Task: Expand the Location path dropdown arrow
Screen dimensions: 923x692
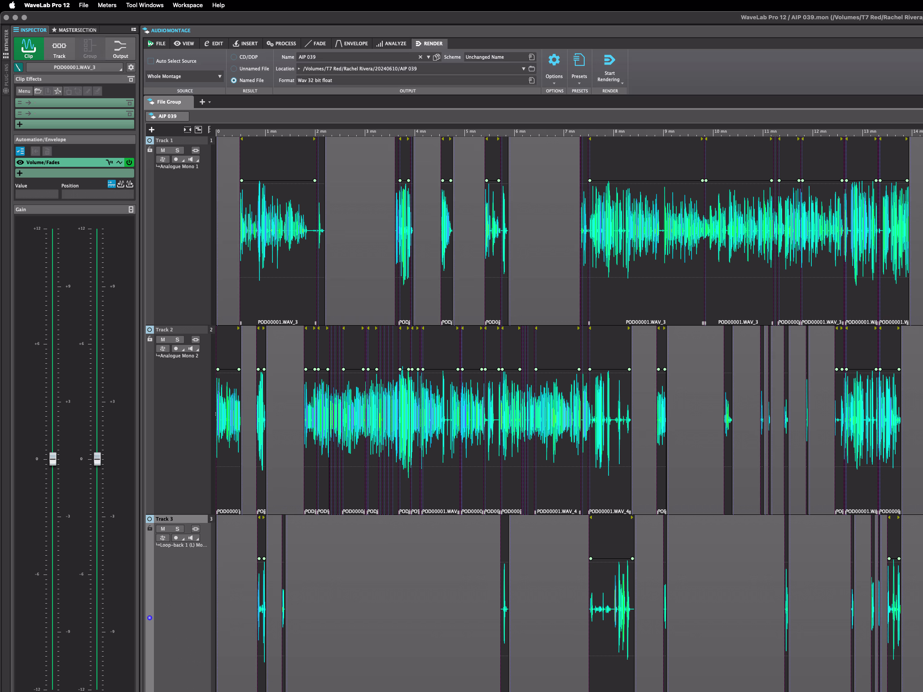Action: tap(523, 69)
